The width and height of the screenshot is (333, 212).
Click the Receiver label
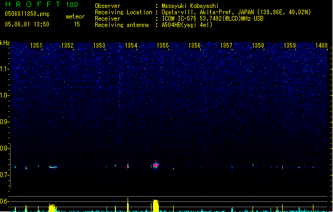107,19
